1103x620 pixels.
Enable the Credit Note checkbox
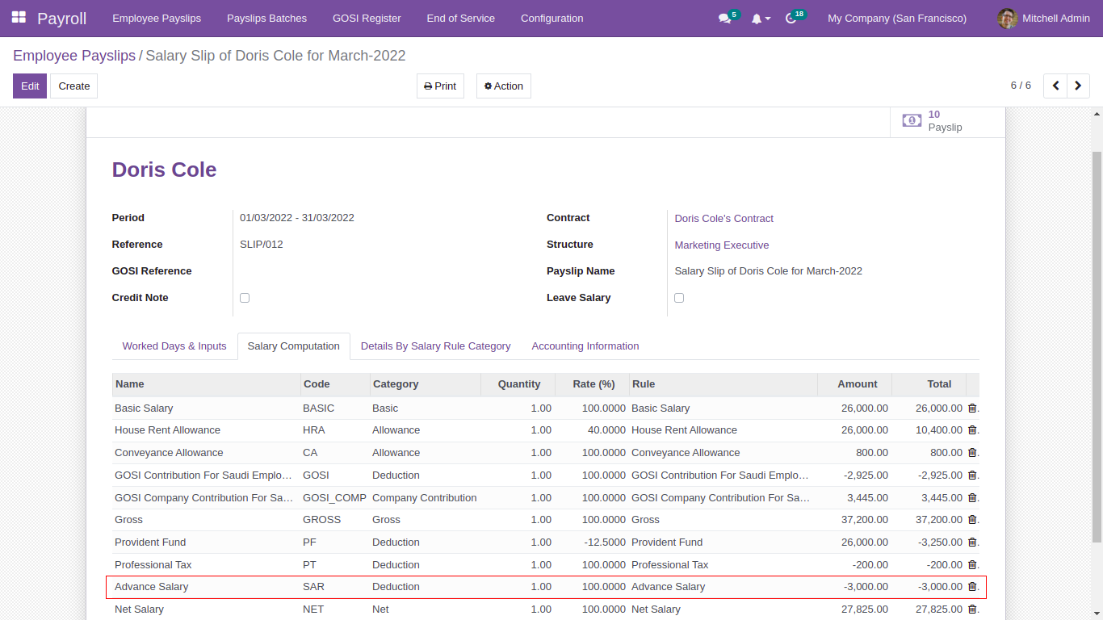pos(245,297)
